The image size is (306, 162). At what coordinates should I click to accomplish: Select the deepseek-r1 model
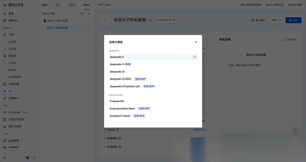point(153,57)
